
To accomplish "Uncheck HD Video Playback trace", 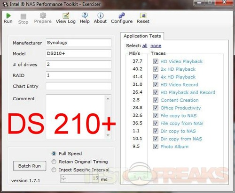I will [x=156, y=61].
